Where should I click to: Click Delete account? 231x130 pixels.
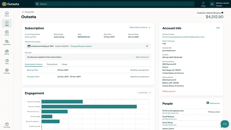169,91
